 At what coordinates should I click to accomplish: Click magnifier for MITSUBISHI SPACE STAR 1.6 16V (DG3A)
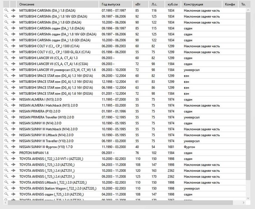pyautogui.click(x=6, y=93)
